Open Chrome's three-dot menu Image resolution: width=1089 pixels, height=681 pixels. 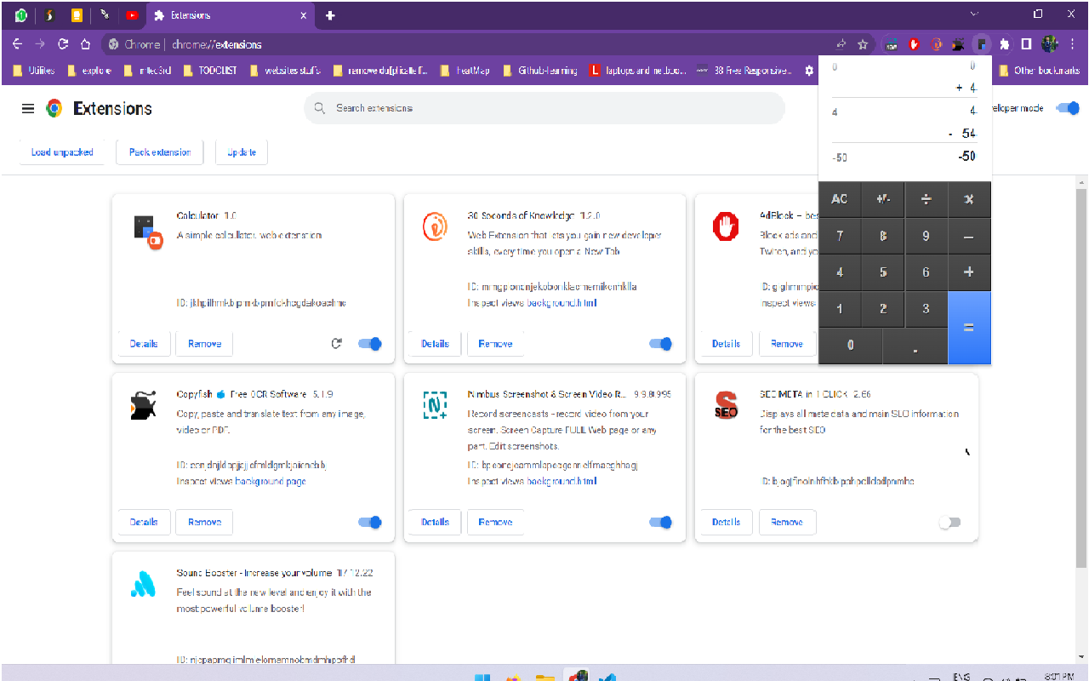point(1072,44)
